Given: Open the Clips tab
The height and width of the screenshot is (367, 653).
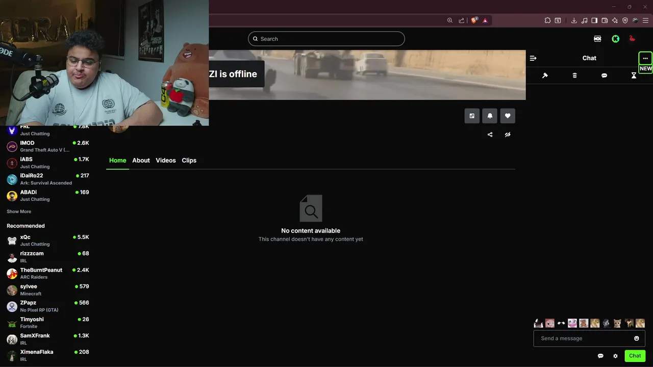Looking at the screenshot, I should 189,160.
